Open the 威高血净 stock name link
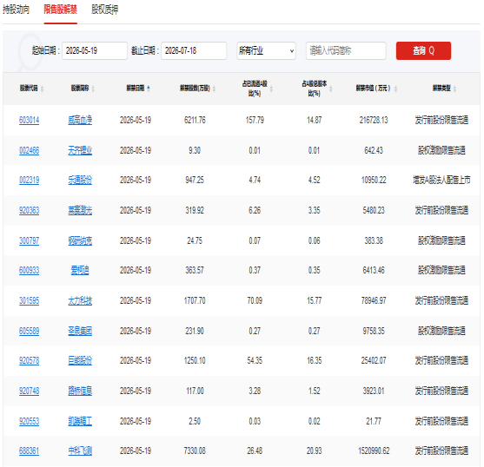This screenshot has height=467, width=484. click(x=80, y=120)
